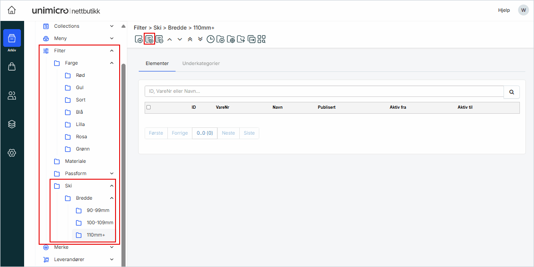Click the Hjelp link
This screenshot has width=534, height=267.
click(504, 10)
